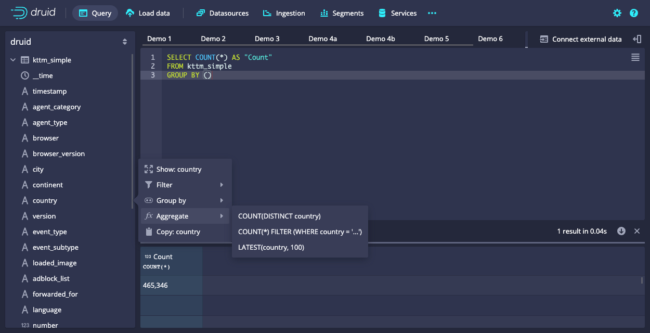Go to the Load data view
The height and width of the screenshot is (333, 650).
(x=148, y=13)
